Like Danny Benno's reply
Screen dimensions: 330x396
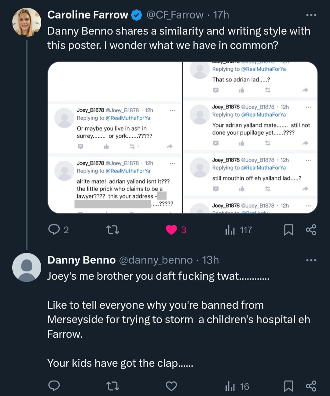pyautogui.click(x=171, y=386)
